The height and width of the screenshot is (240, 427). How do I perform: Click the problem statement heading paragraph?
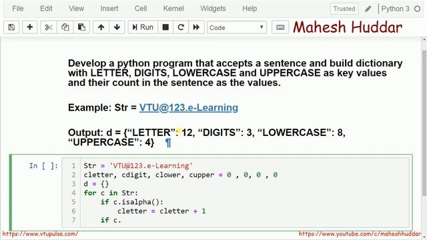tap(236, 73)
